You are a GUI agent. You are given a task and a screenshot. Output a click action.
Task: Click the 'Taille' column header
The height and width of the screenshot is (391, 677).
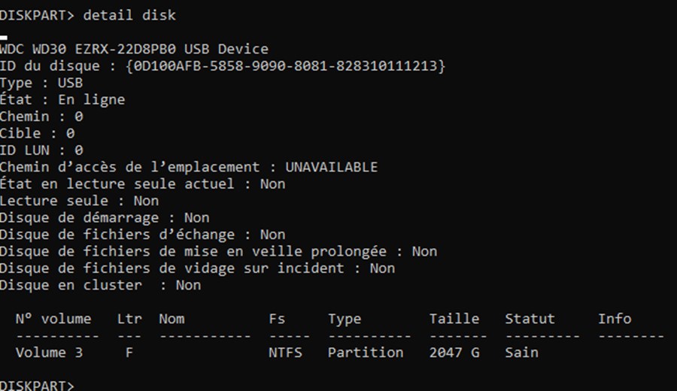[x=454, y=319]
